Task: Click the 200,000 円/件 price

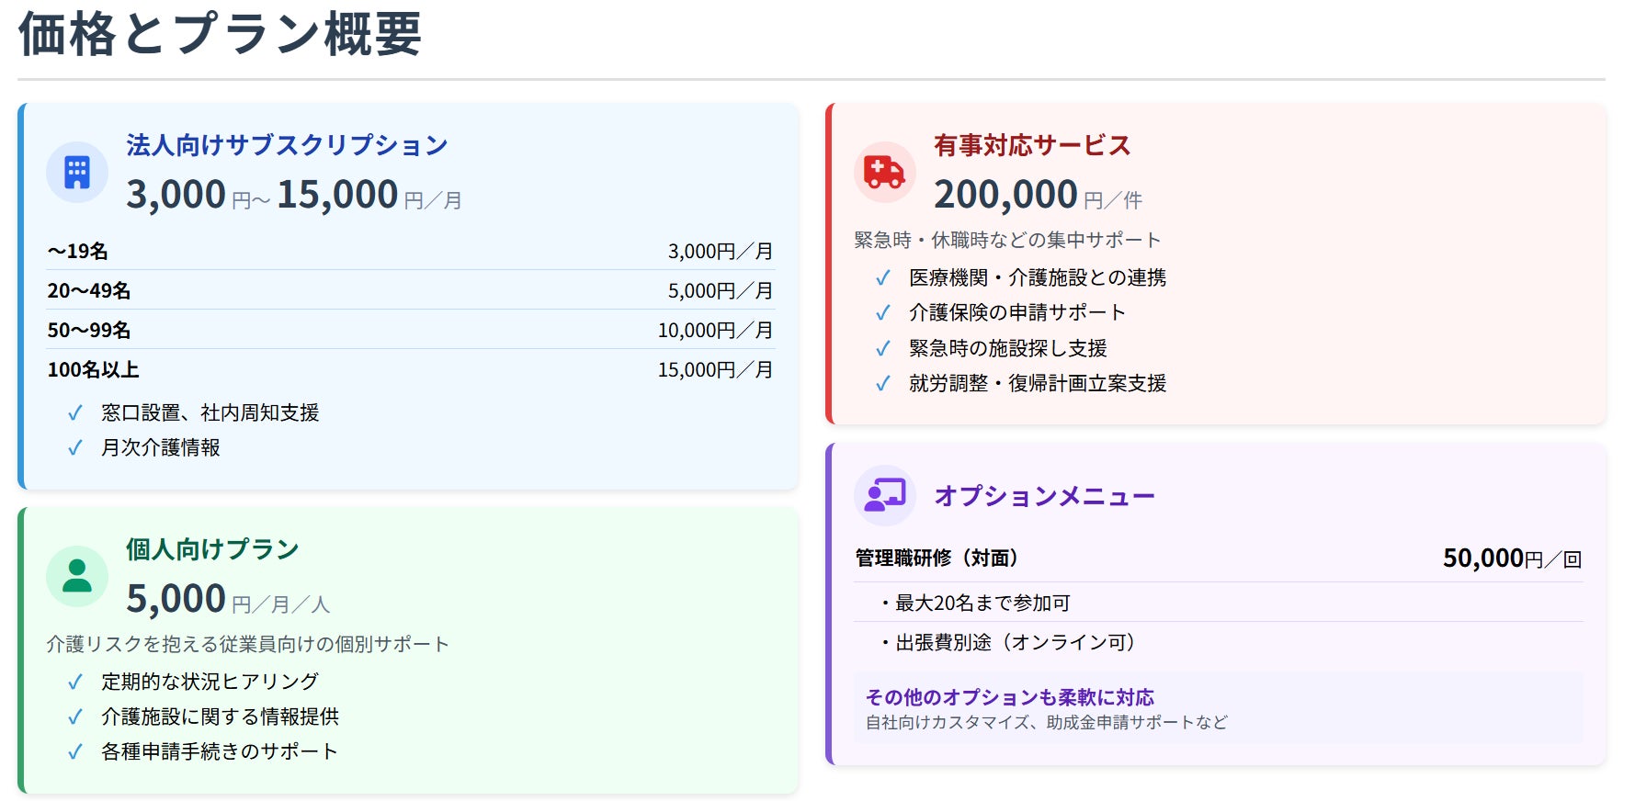Action: [x=1039, y=195]
